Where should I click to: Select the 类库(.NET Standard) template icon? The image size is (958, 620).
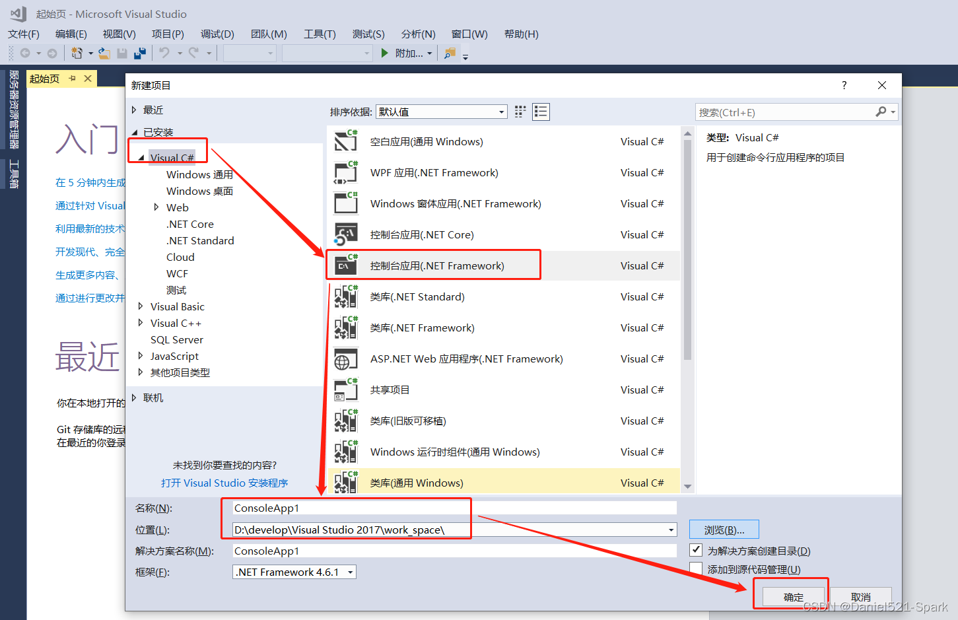(346, 296)
